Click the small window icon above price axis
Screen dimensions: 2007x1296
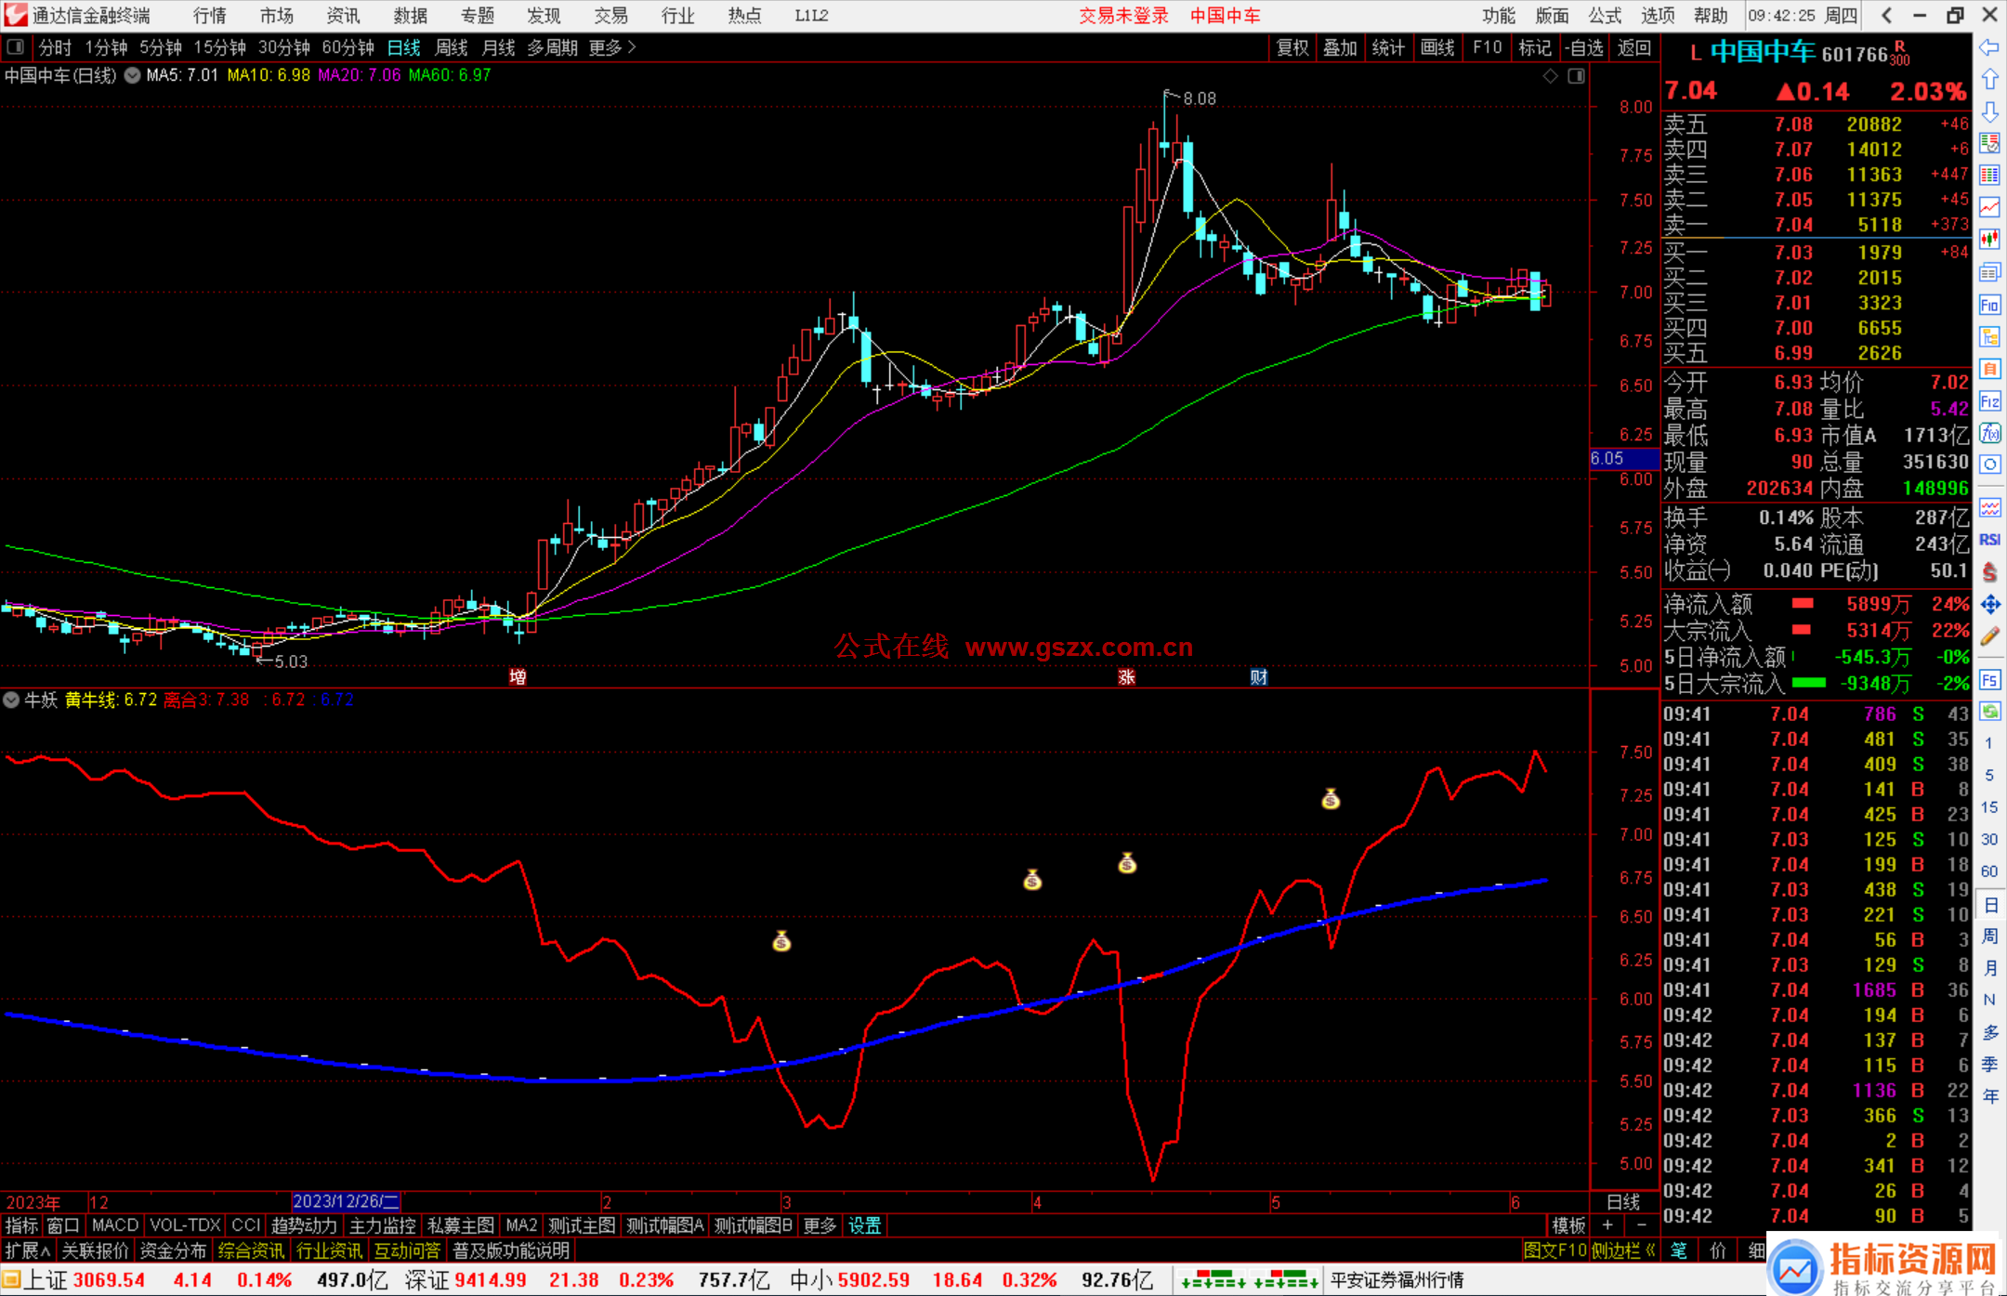pyautogui.click(x=1576, y=76)
